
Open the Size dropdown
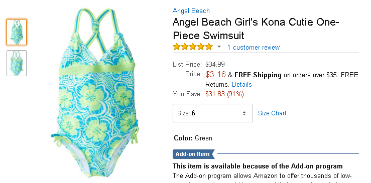pyautogui.click(x=213, y=113)
